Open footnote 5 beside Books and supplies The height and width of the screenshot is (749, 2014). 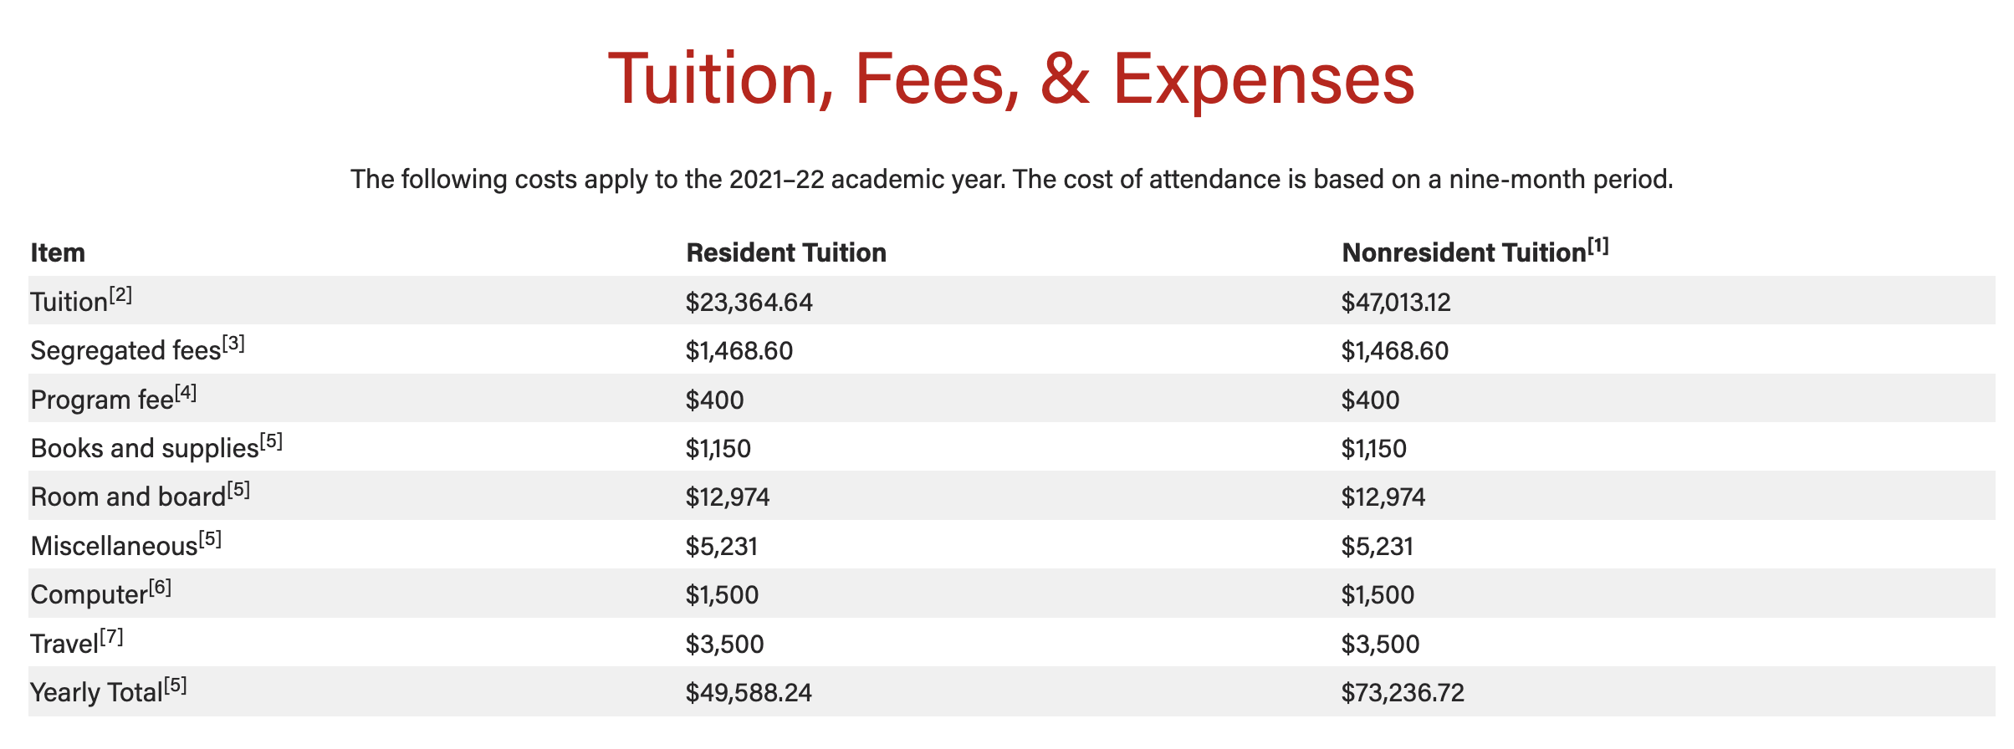(x=271, y=441)
